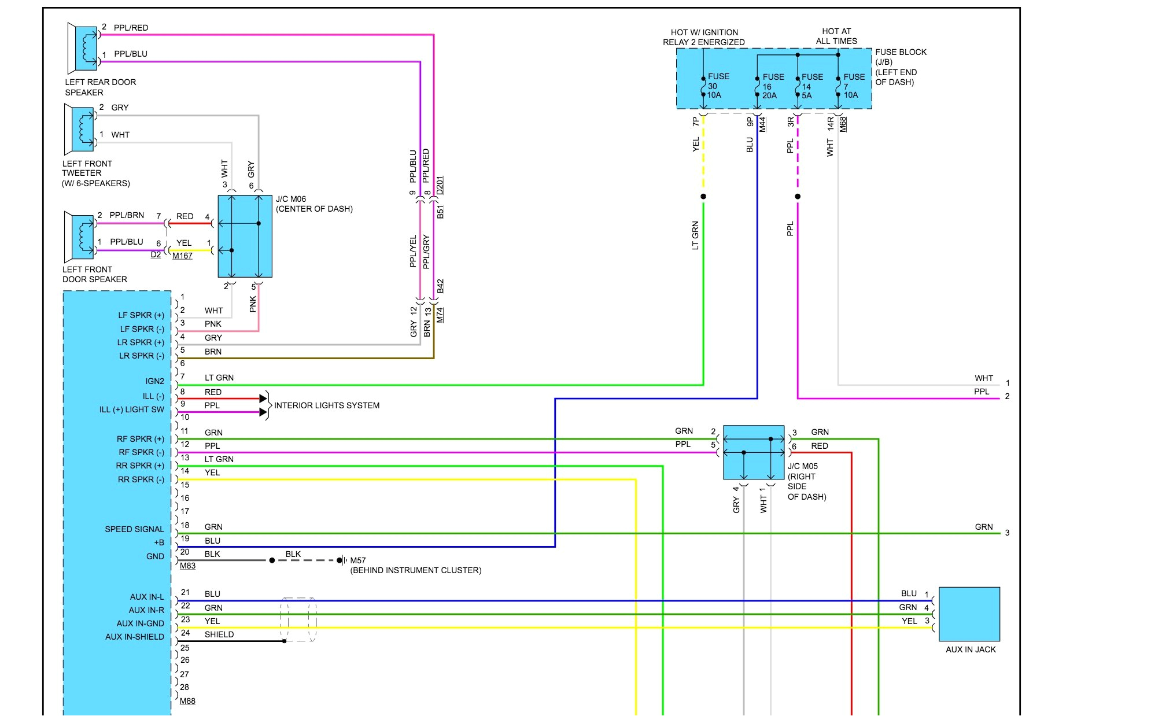Open the underlined M83 connector reference

(x=188, y=566)
